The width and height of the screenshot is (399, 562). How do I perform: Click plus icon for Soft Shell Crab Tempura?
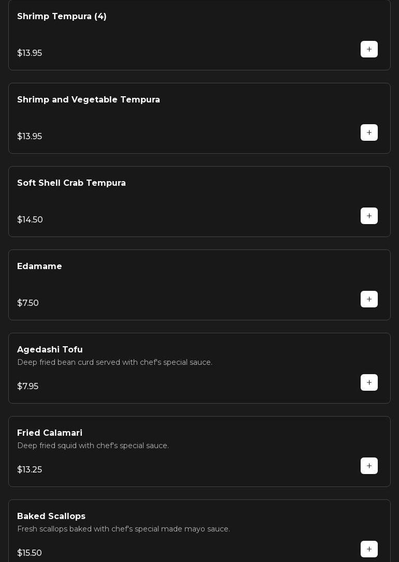[x=369, y=216]
